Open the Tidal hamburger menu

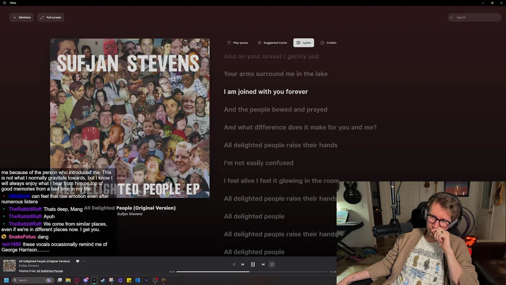(4, 3)
